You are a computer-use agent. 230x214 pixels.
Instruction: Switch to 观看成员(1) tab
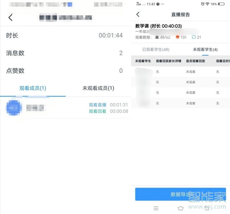click(33, 88)
